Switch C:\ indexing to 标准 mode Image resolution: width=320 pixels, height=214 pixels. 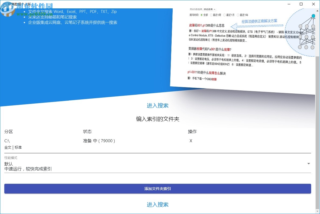(18, 147)
